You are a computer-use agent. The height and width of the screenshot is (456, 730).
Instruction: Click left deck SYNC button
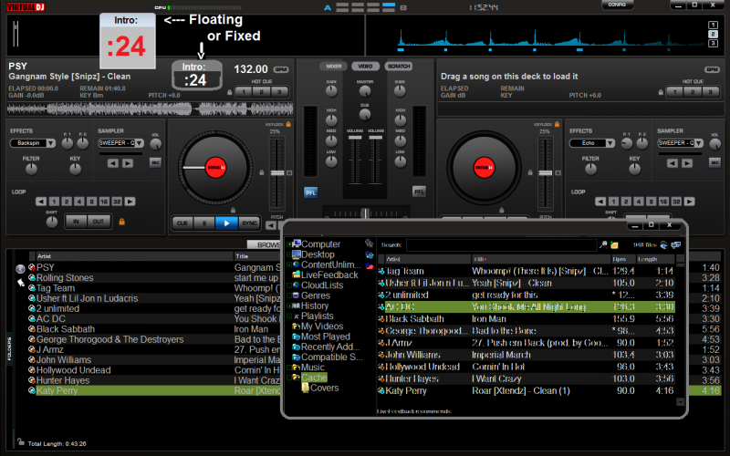click(x=249, y=223)
